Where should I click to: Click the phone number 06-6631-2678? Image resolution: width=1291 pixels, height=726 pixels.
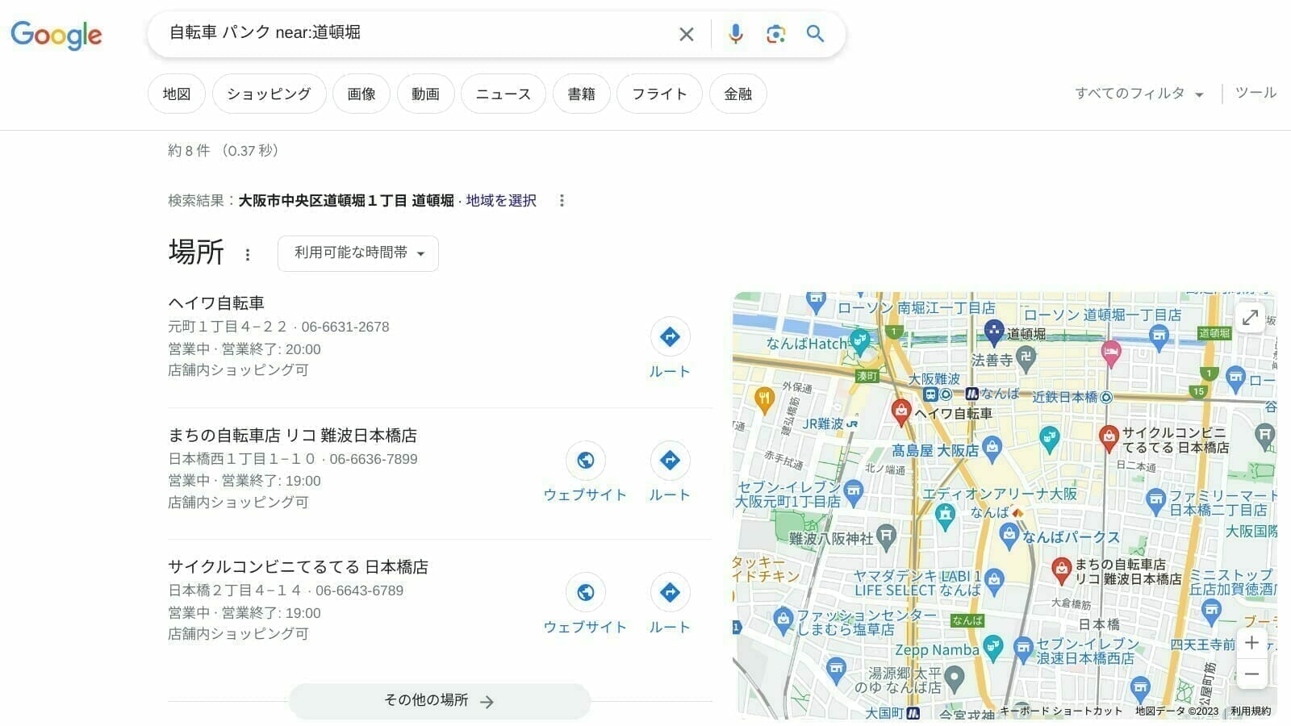(x=345, y=328)
